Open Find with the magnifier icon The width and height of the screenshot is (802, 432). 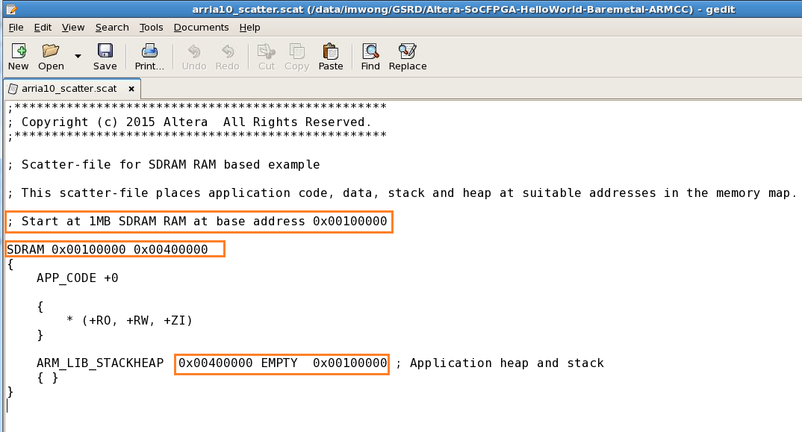click(370, 51)
